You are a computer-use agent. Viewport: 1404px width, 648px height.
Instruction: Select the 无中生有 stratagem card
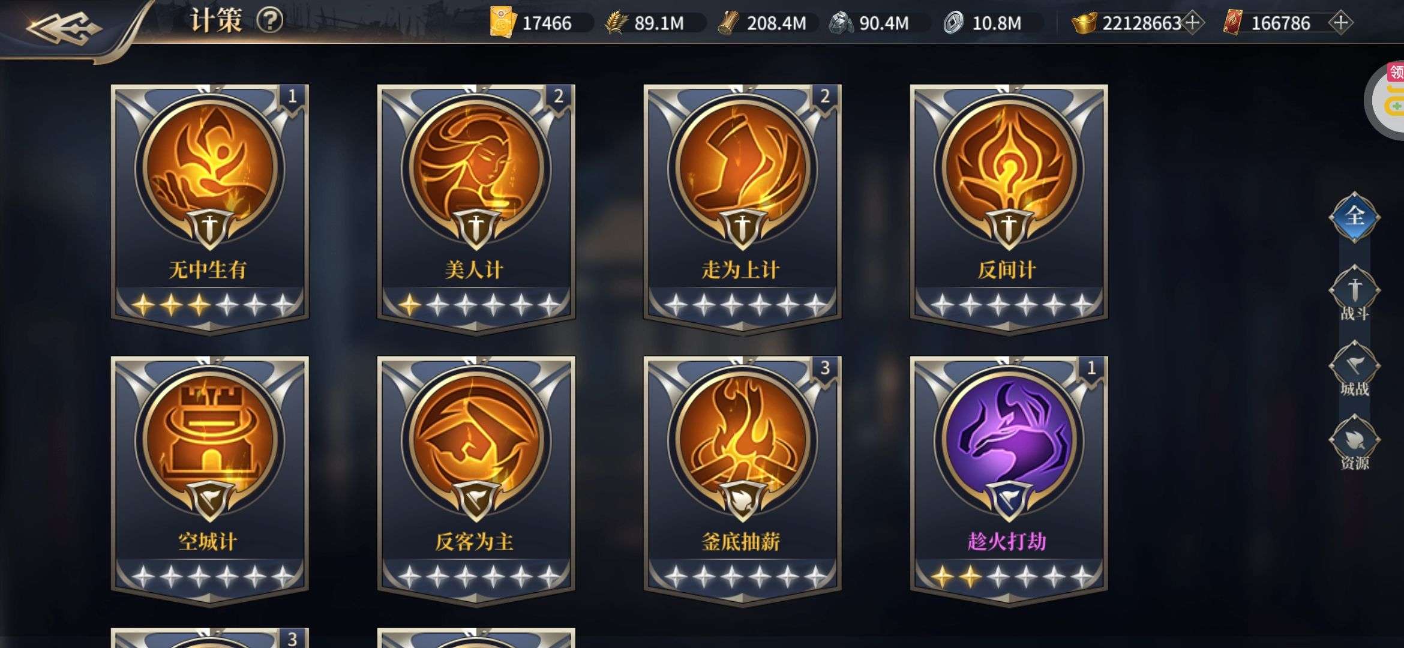tap(209, 208)
